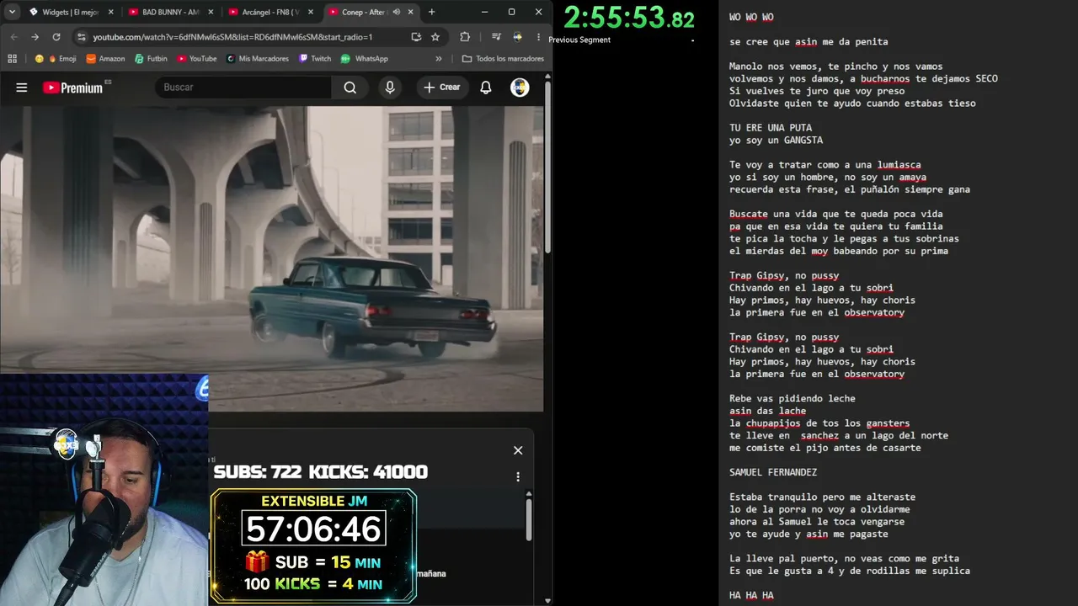
Task: Open the Futbin bookmark
Action: tap(150, 59)
